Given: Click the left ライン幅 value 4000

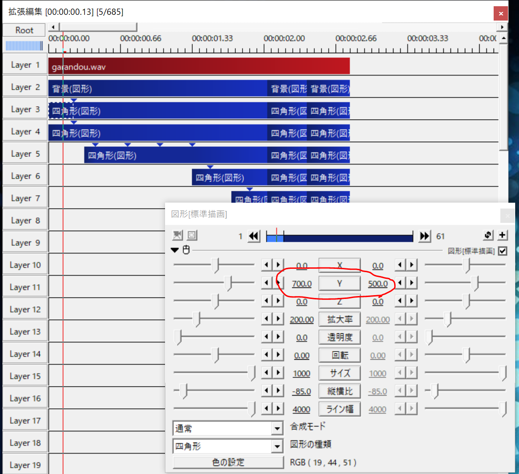Looking at the screenshot, I should pos(301,409).
